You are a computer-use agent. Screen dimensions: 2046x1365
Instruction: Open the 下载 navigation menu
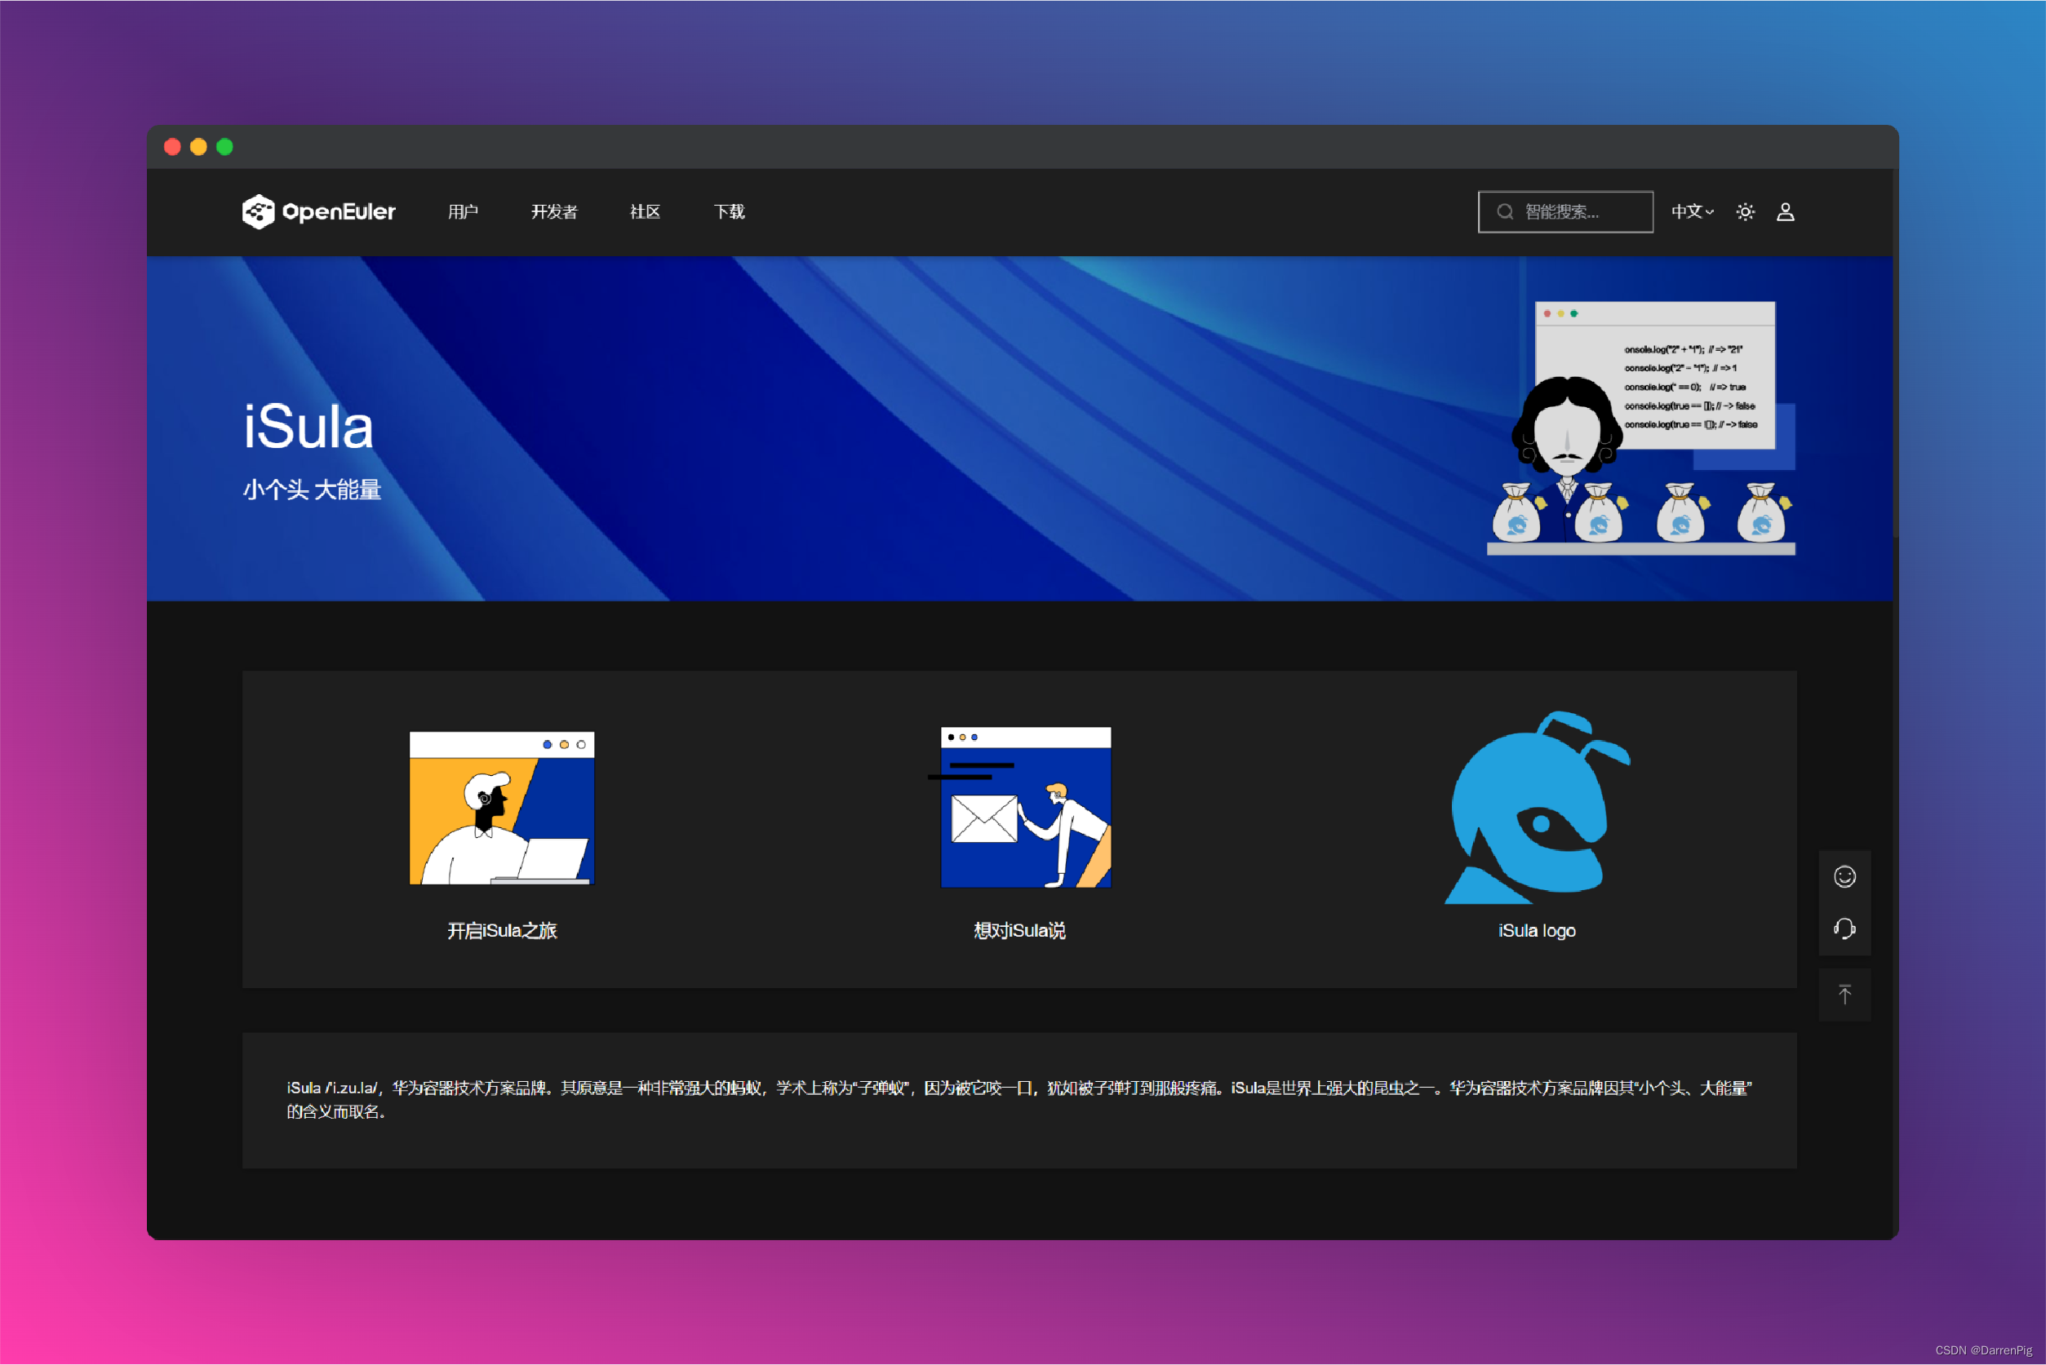[729, 211]
